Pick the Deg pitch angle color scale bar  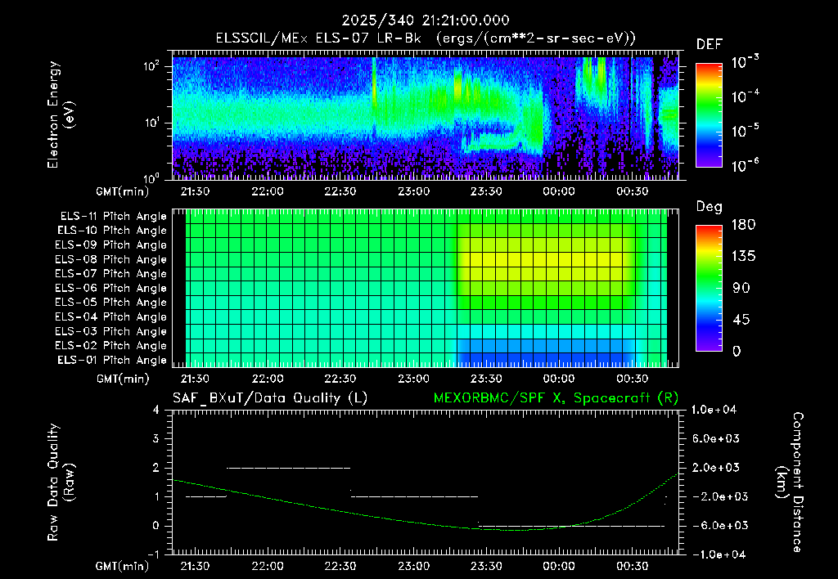click(709, 288)
